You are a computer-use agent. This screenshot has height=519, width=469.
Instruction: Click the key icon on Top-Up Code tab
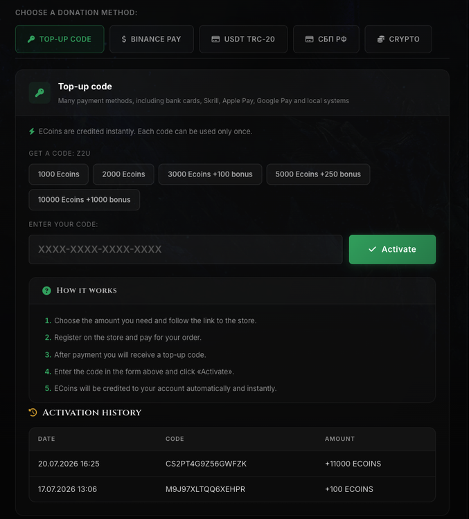click(31, 39)
